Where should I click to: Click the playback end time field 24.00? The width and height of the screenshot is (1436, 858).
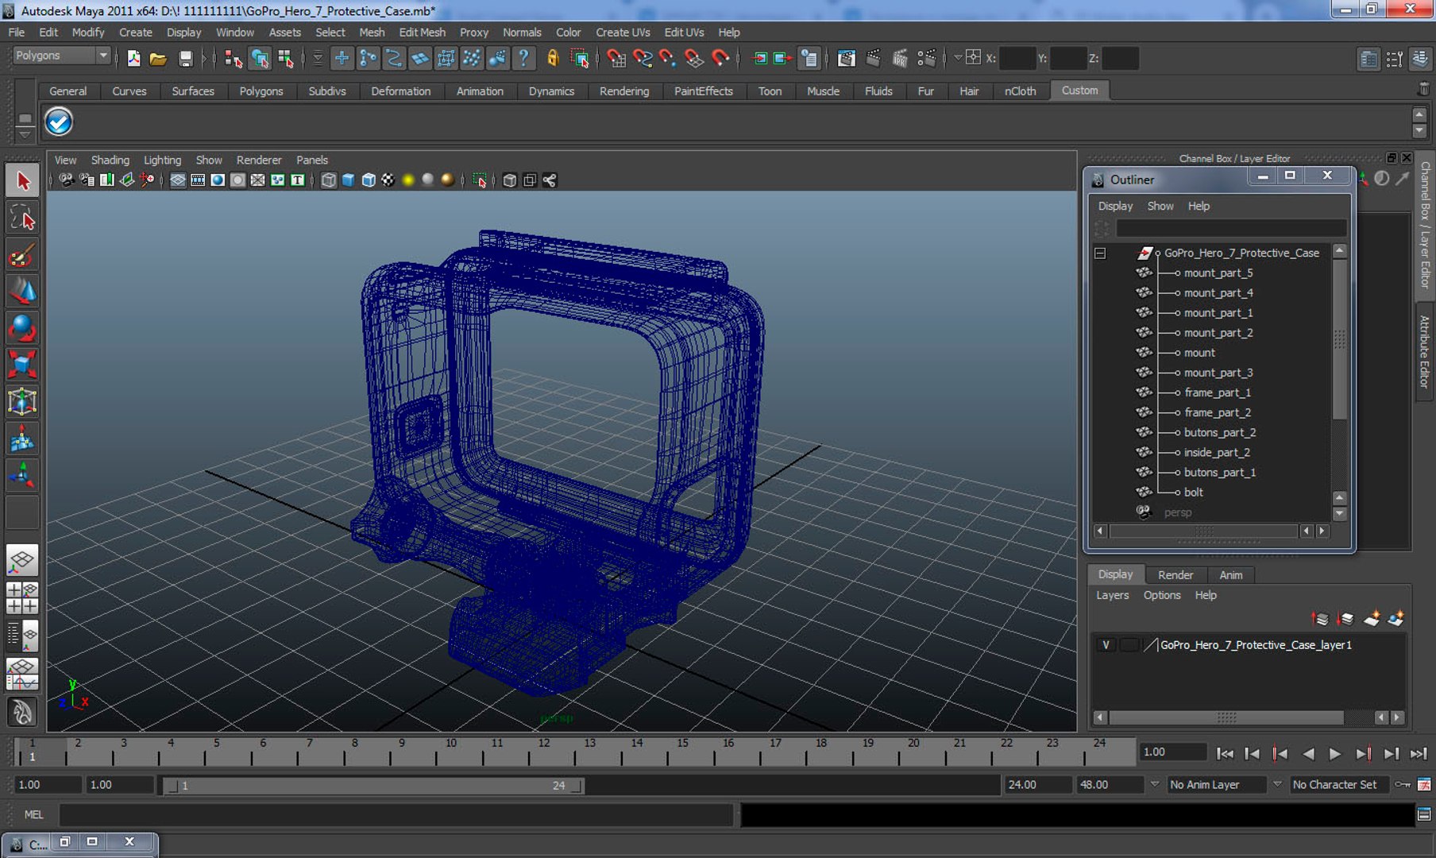1036,785
